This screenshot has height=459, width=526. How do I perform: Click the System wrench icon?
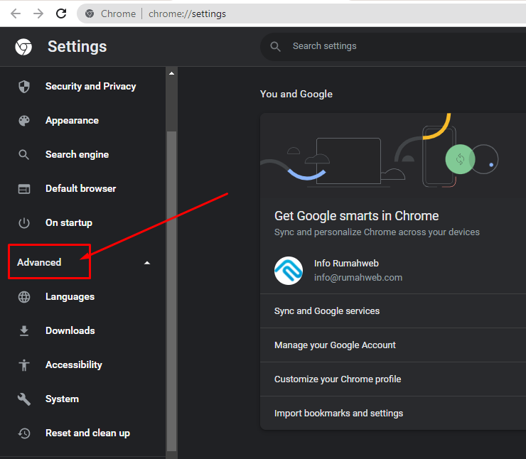click(x=24, y=399)
